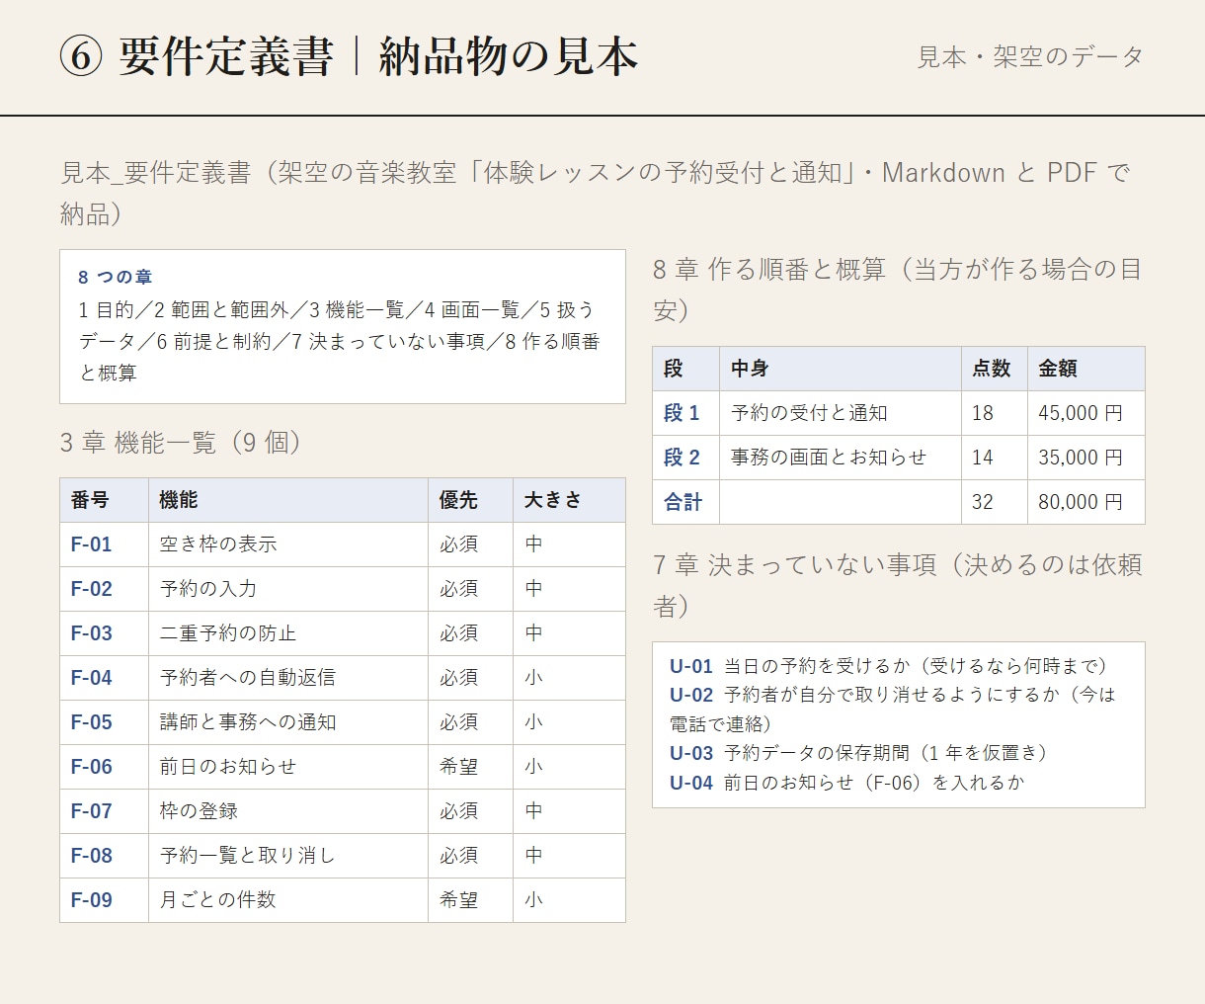Select the F-04 cell
Screen dimensions: 1205x1004
click(x=104, y=678)
